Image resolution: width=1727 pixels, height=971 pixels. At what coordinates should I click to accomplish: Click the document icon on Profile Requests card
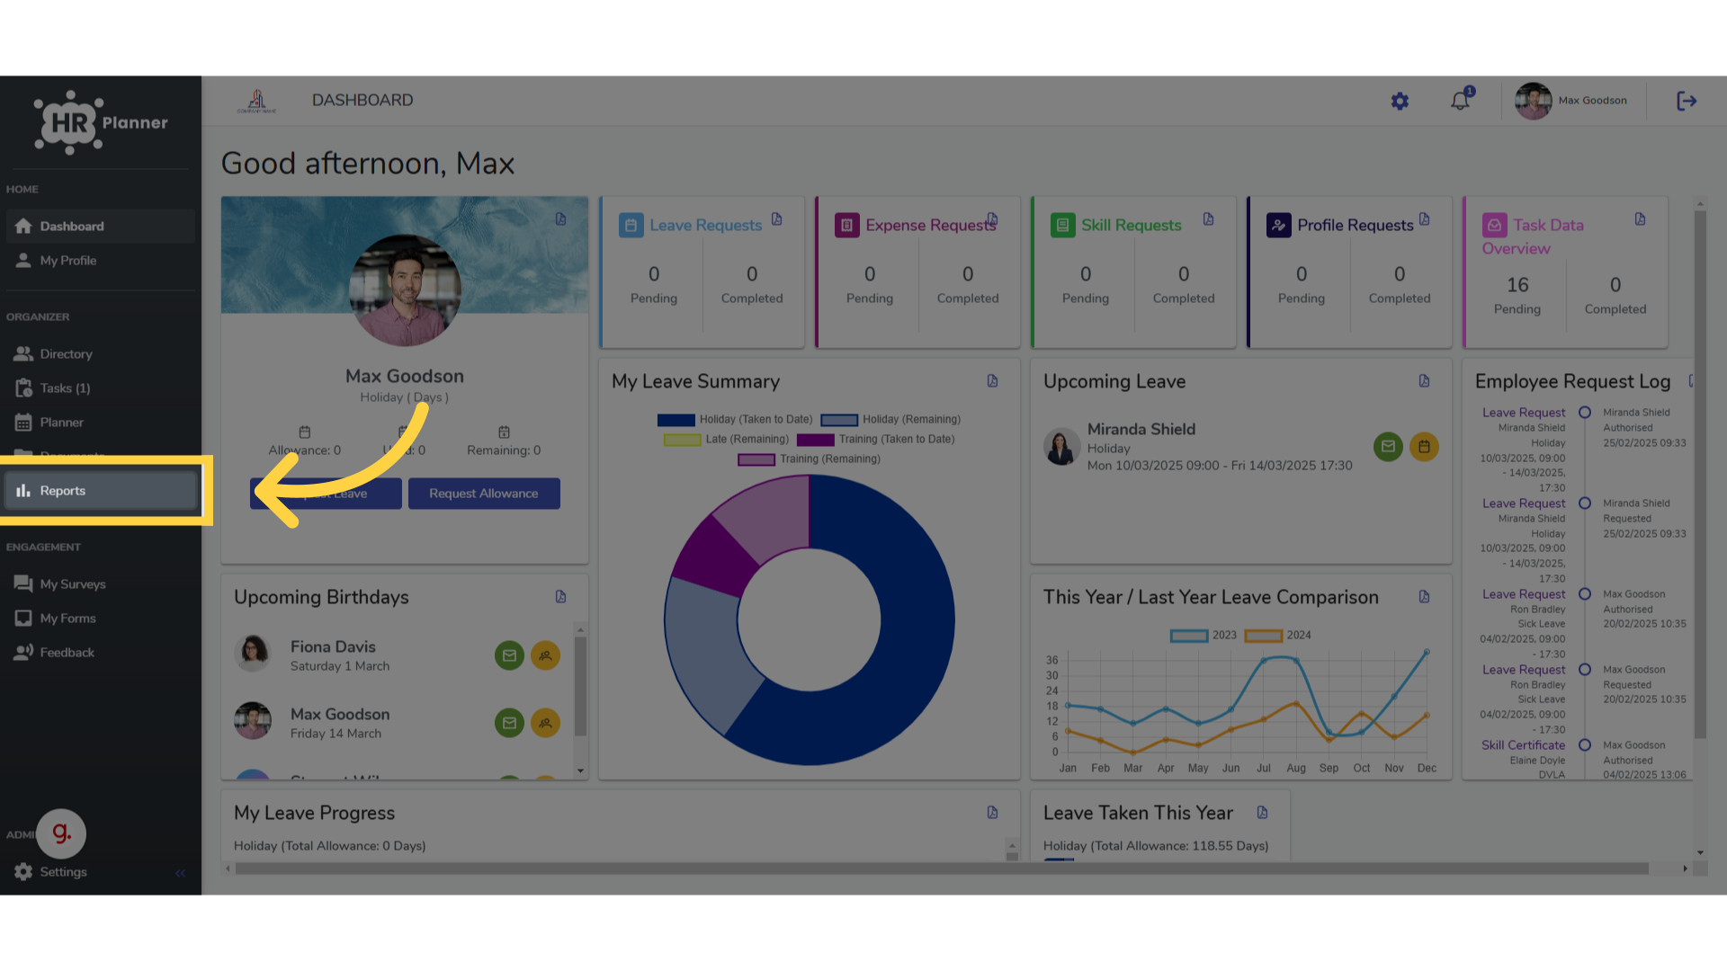tap(1425, 219)
